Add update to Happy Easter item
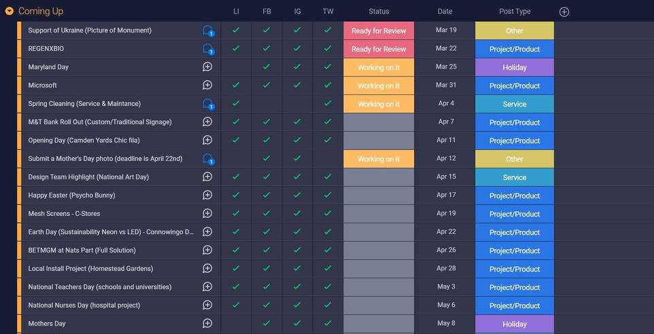Viewport: 654px width, 334px height. click(207, 196)
